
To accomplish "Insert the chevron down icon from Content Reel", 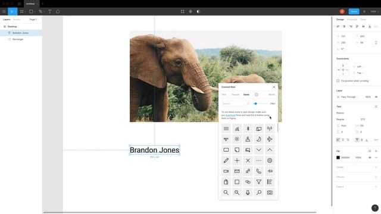I will (x=259, y=150).
